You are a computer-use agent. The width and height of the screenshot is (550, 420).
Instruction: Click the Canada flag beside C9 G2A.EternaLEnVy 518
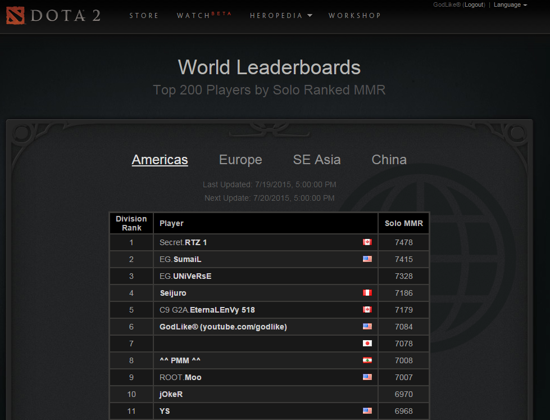[367, 309]
